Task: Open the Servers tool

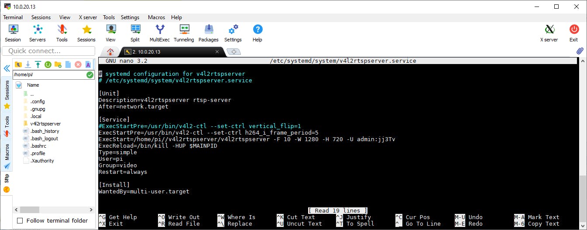Action: [x=38, y=33]
